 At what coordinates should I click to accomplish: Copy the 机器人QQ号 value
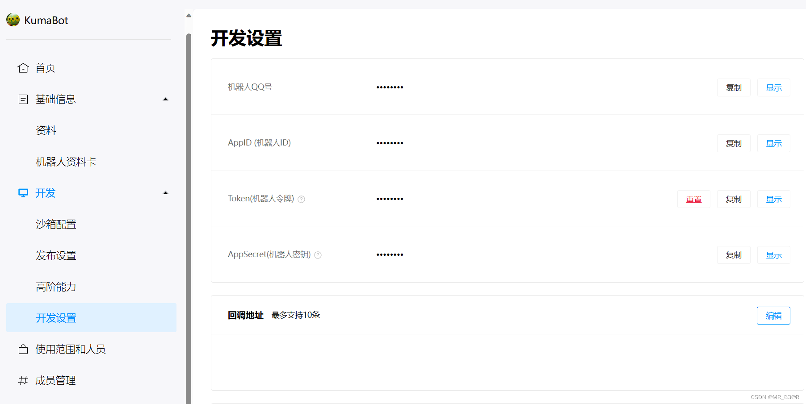point(734,87)
